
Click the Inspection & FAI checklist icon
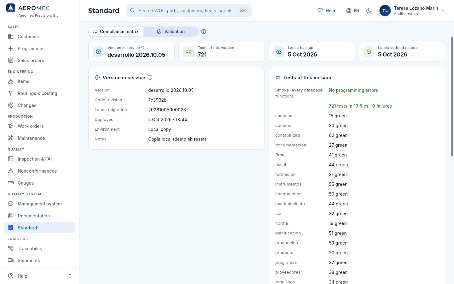click(11, 159)
